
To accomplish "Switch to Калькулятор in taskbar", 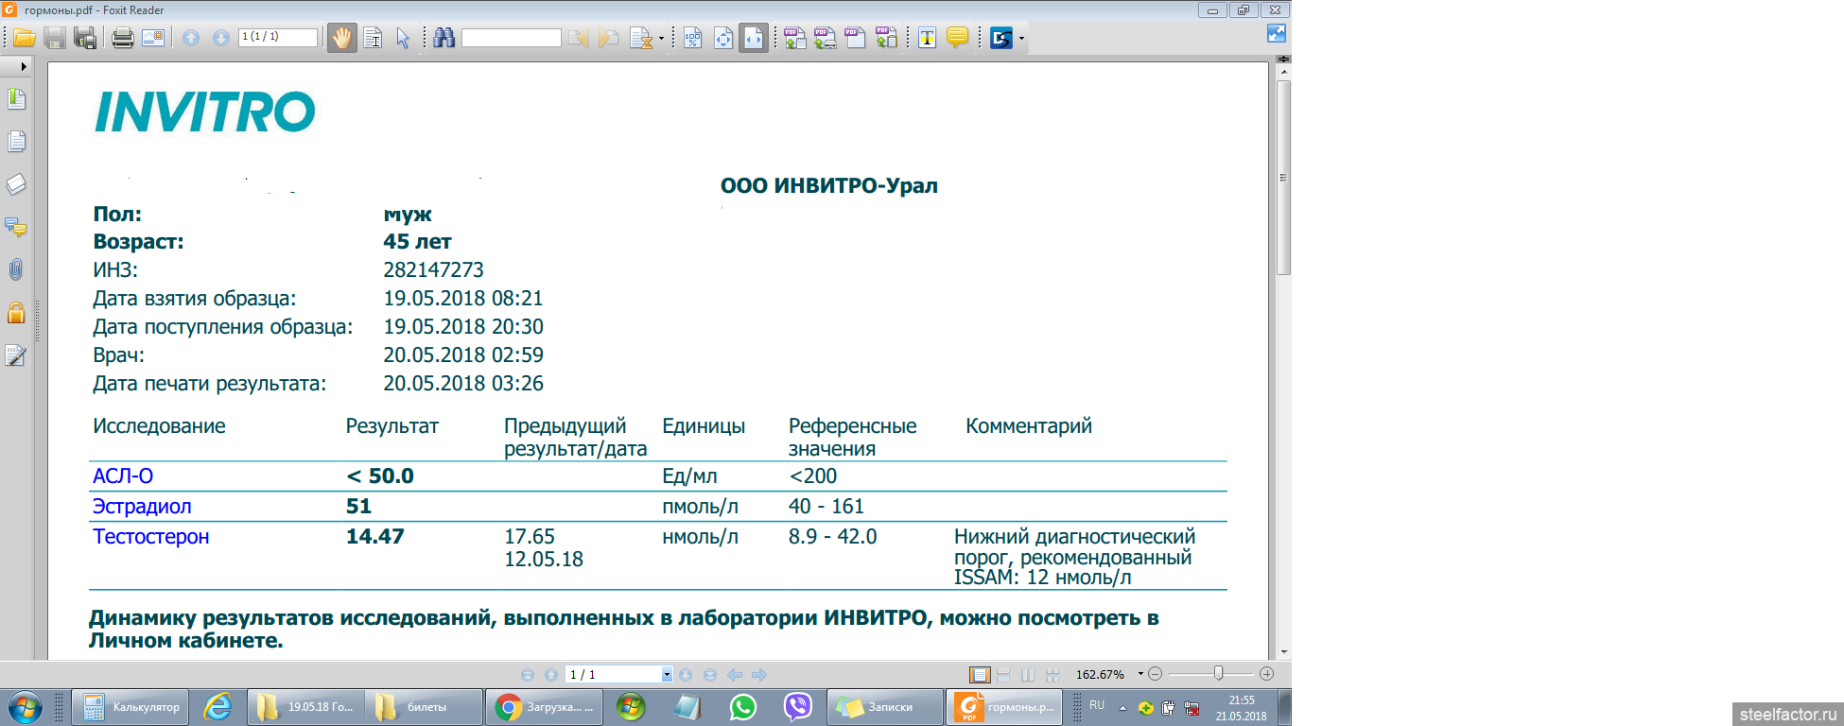I will coord(131,707).
